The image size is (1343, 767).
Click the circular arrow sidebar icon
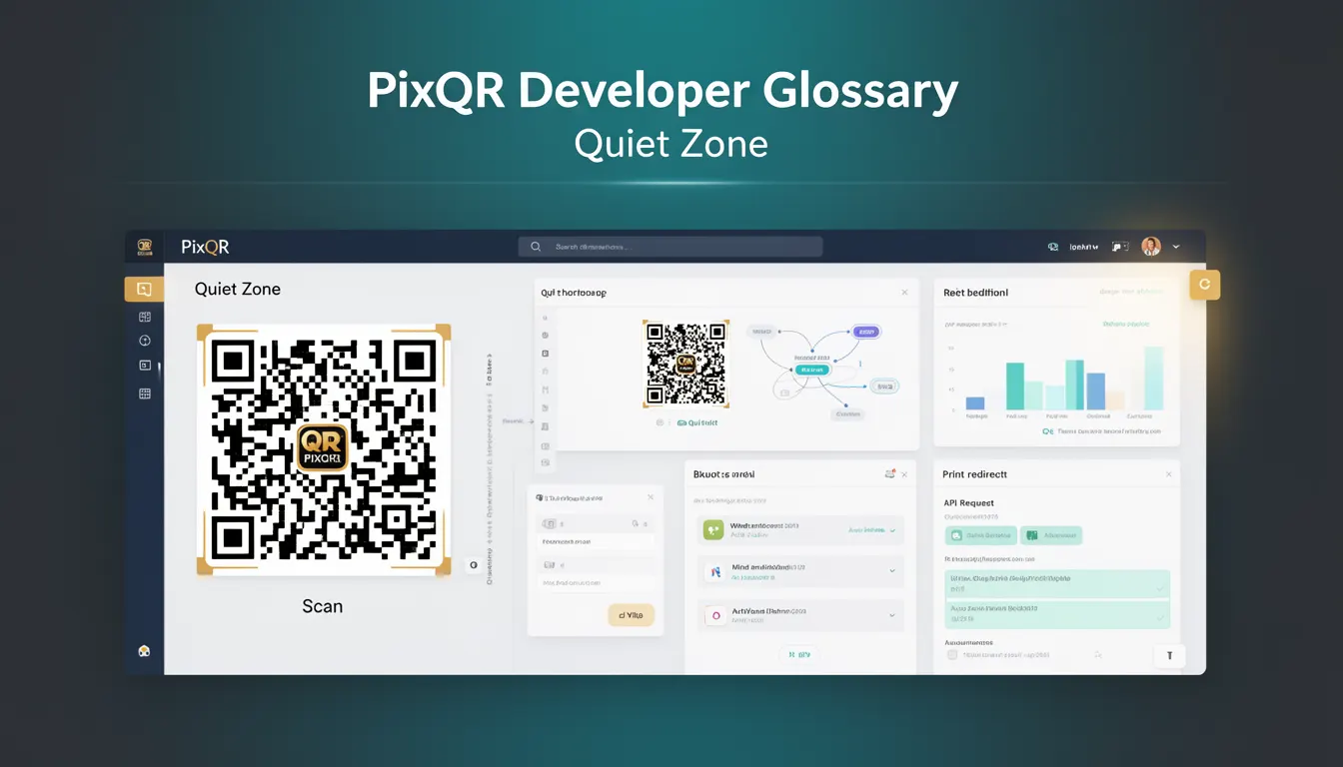click(144, 341)
